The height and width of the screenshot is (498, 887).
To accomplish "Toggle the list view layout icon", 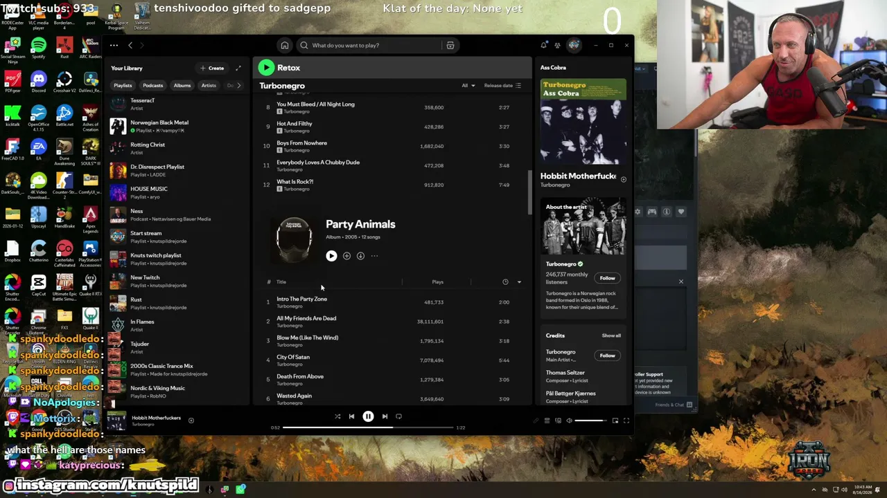I will click(x=518, y=86).
